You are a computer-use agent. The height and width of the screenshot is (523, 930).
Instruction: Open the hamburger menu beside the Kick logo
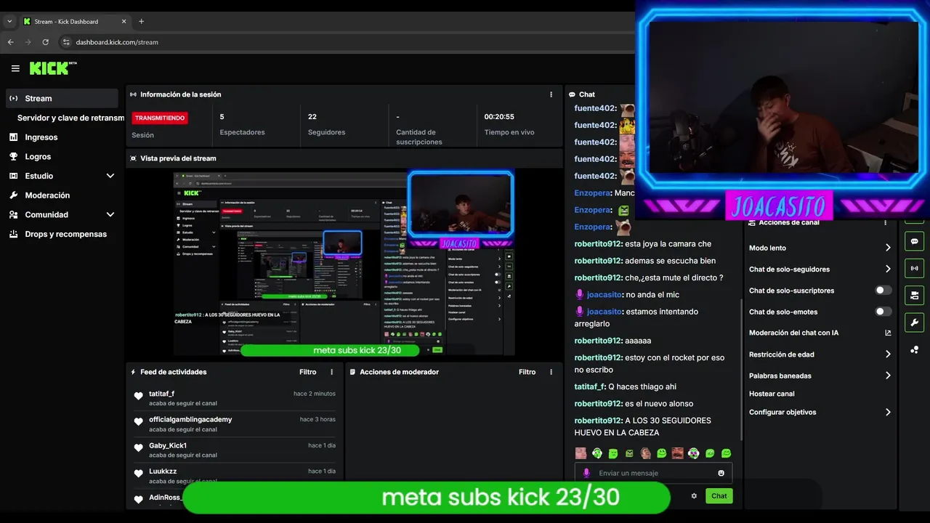[15, 68]
